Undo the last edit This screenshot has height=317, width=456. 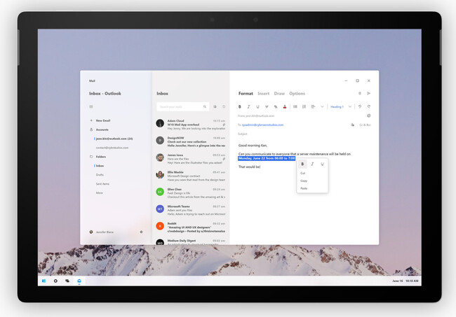[360, 107]
